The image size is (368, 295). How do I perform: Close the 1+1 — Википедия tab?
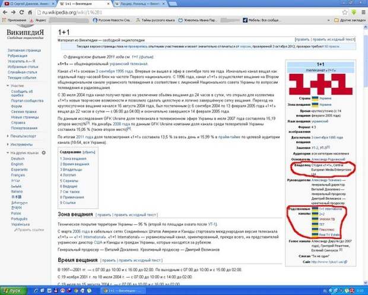click(109, 4)
